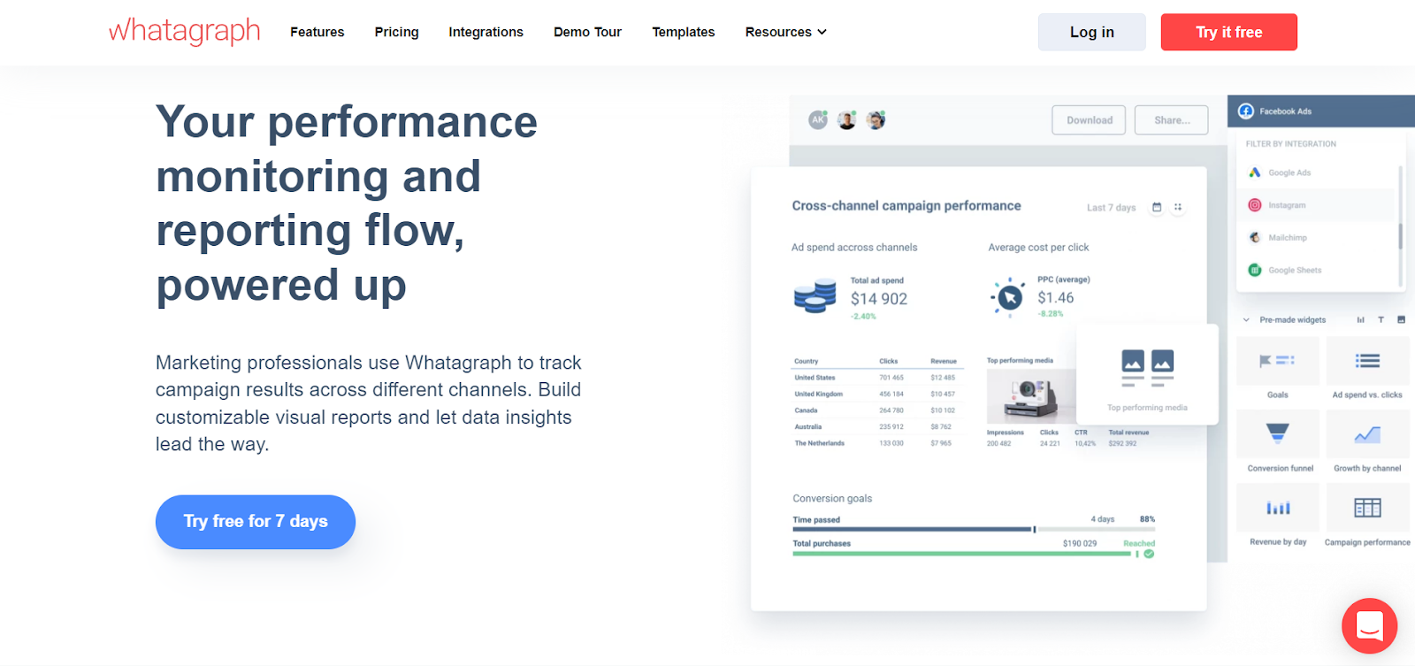Click the Canada table row
The image size is (1415, 666).
point(876,410)
